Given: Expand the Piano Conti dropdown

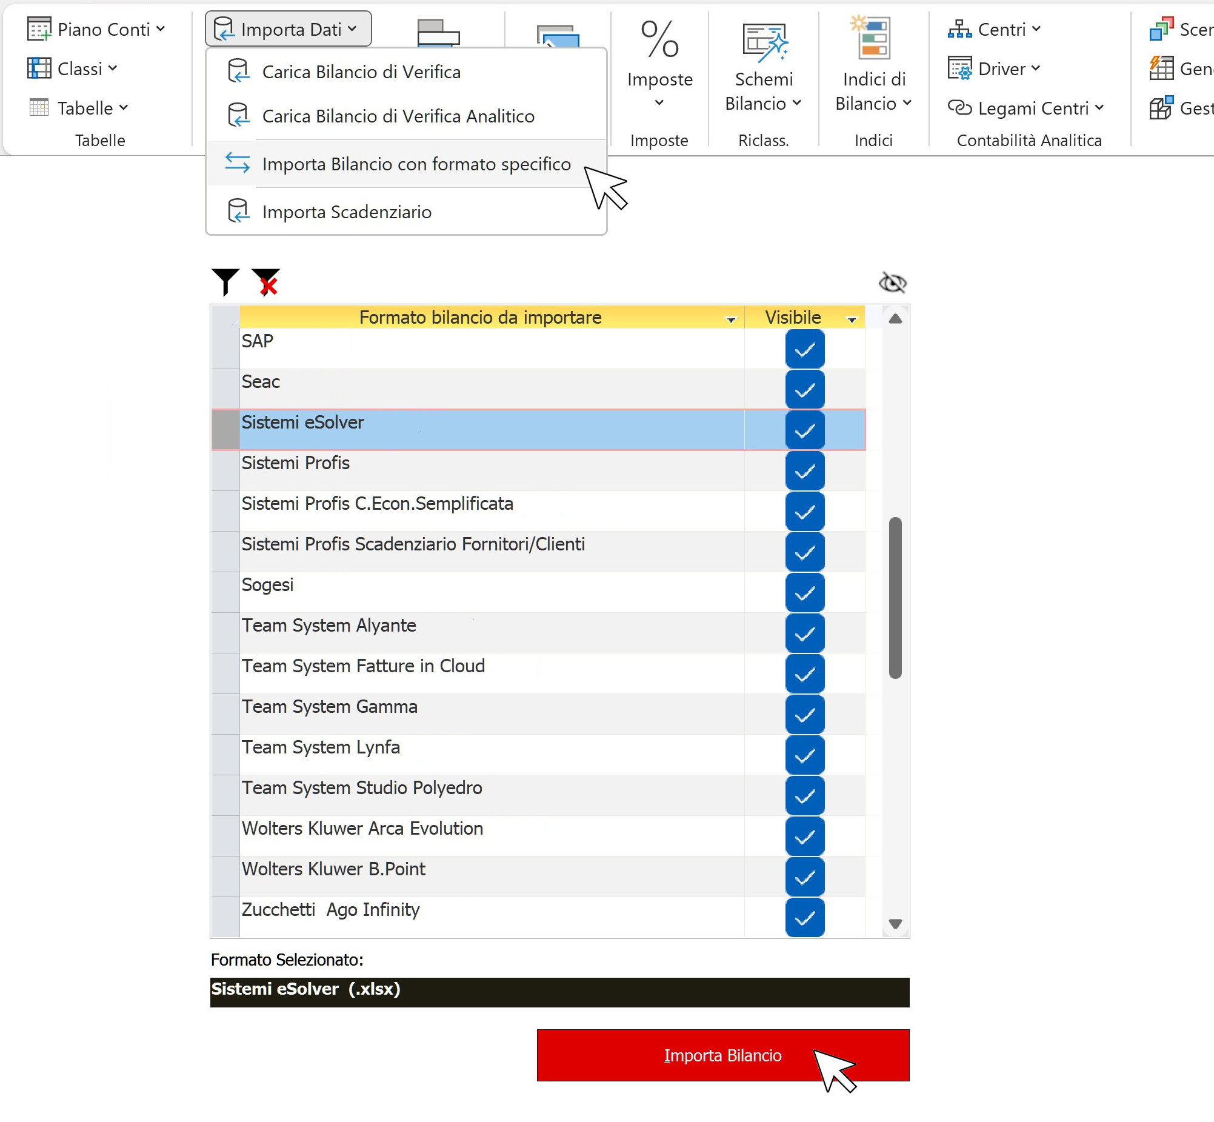Looking at the screenshot, I should click(x=160, y=28).
